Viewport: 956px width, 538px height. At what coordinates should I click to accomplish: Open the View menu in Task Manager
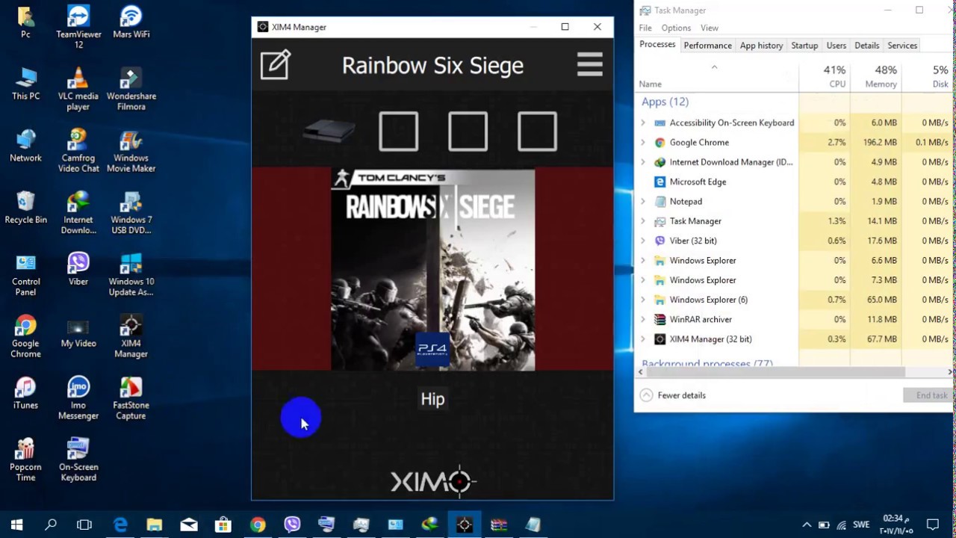[710, 28]
